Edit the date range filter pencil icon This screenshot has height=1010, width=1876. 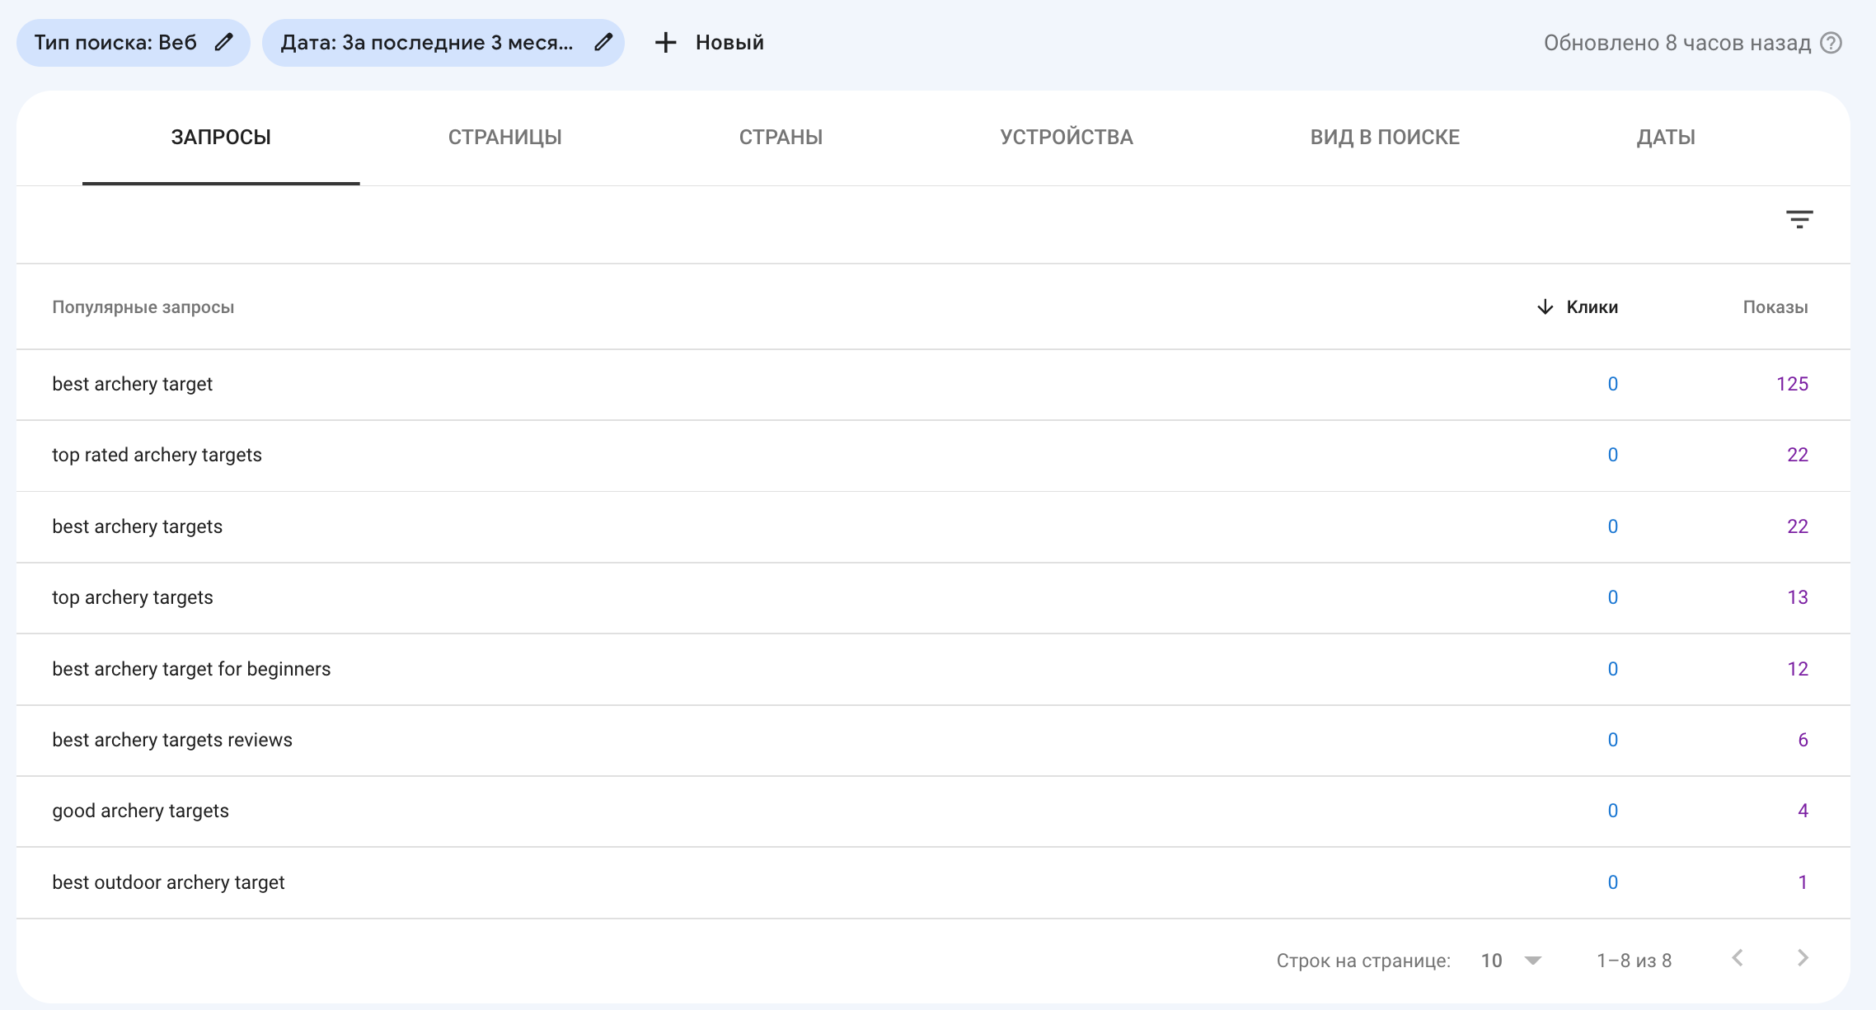tap(603, 43)
